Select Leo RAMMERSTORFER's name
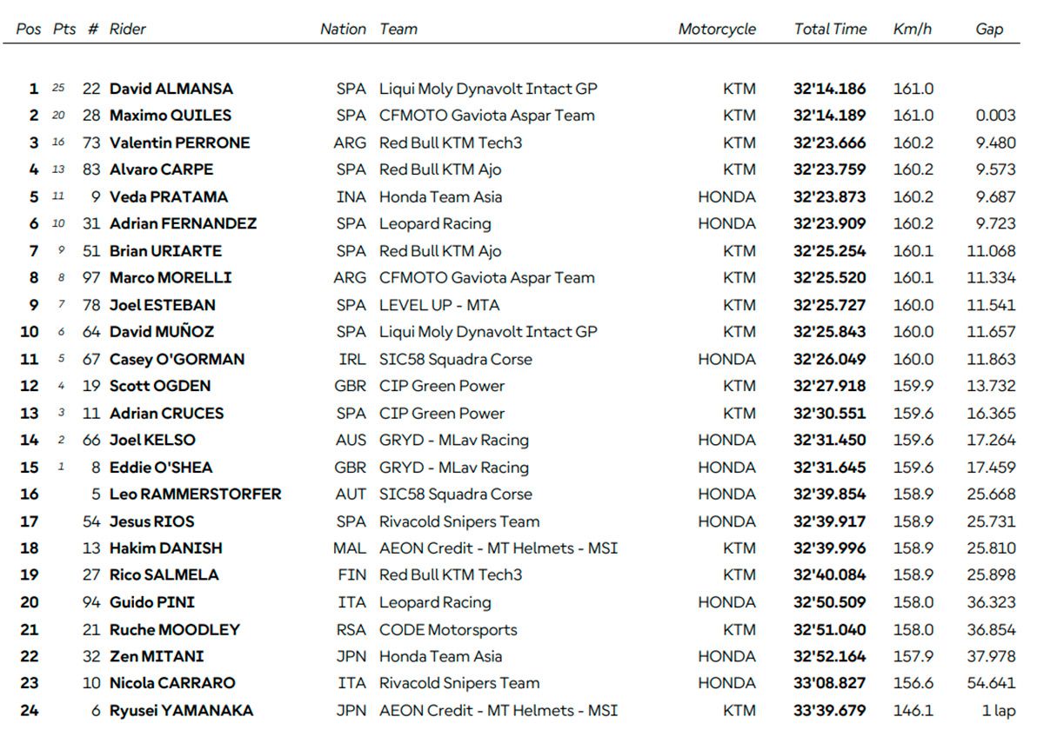Viewport: 1044px width, 730px height. point(195,494)
